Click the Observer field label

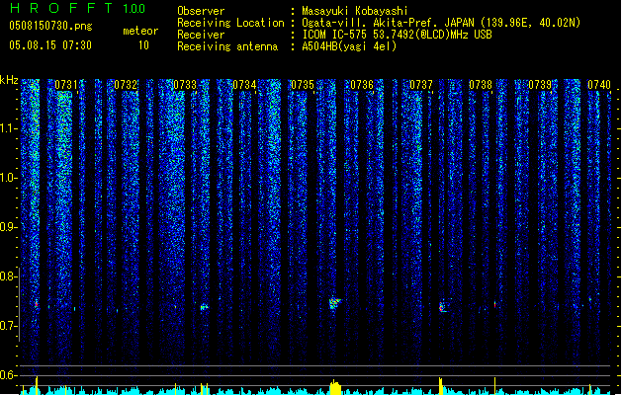[x=201, y=11]
